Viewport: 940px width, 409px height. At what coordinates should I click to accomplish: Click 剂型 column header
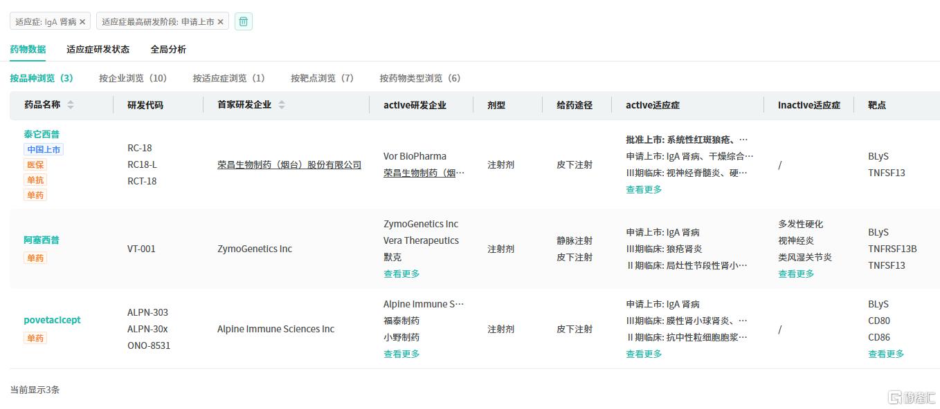pos(496,105)
